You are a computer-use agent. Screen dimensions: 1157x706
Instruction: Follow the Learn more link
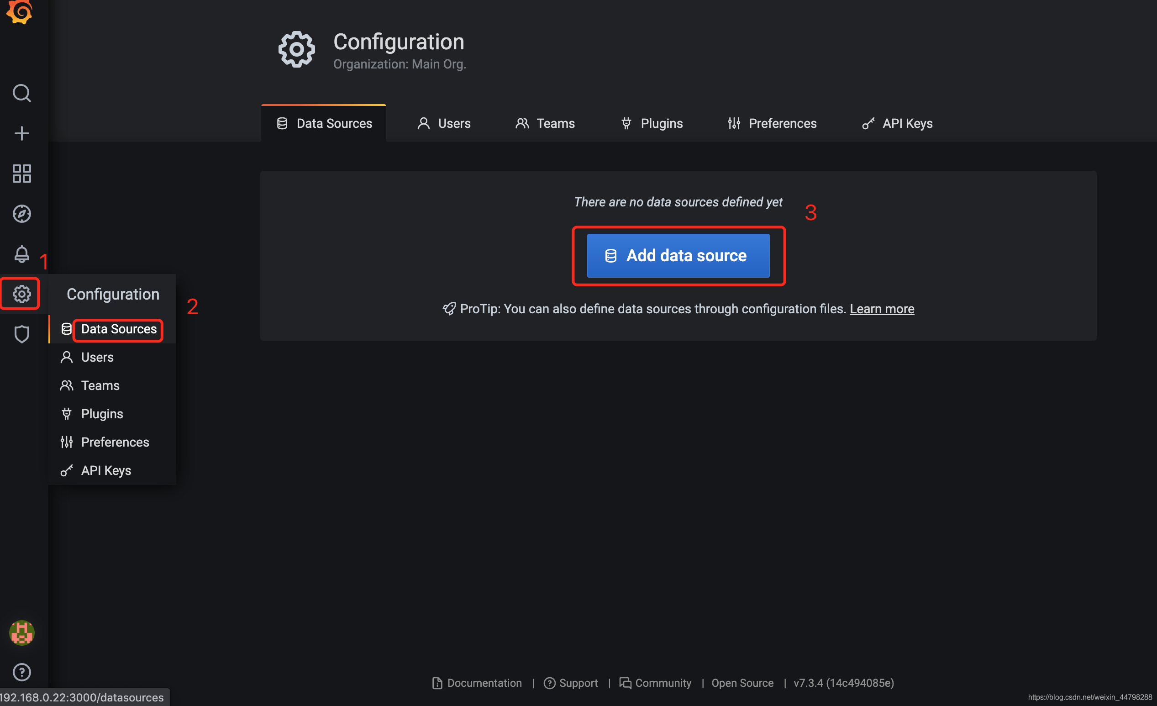tap(882, 309)
